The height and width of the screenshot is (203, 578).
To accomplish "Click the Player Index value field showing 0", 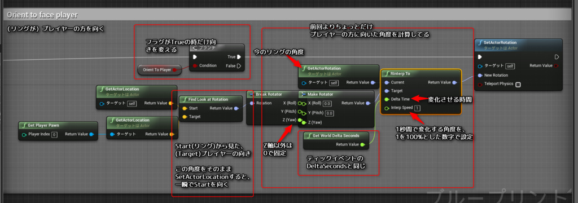I will [54, 134].
